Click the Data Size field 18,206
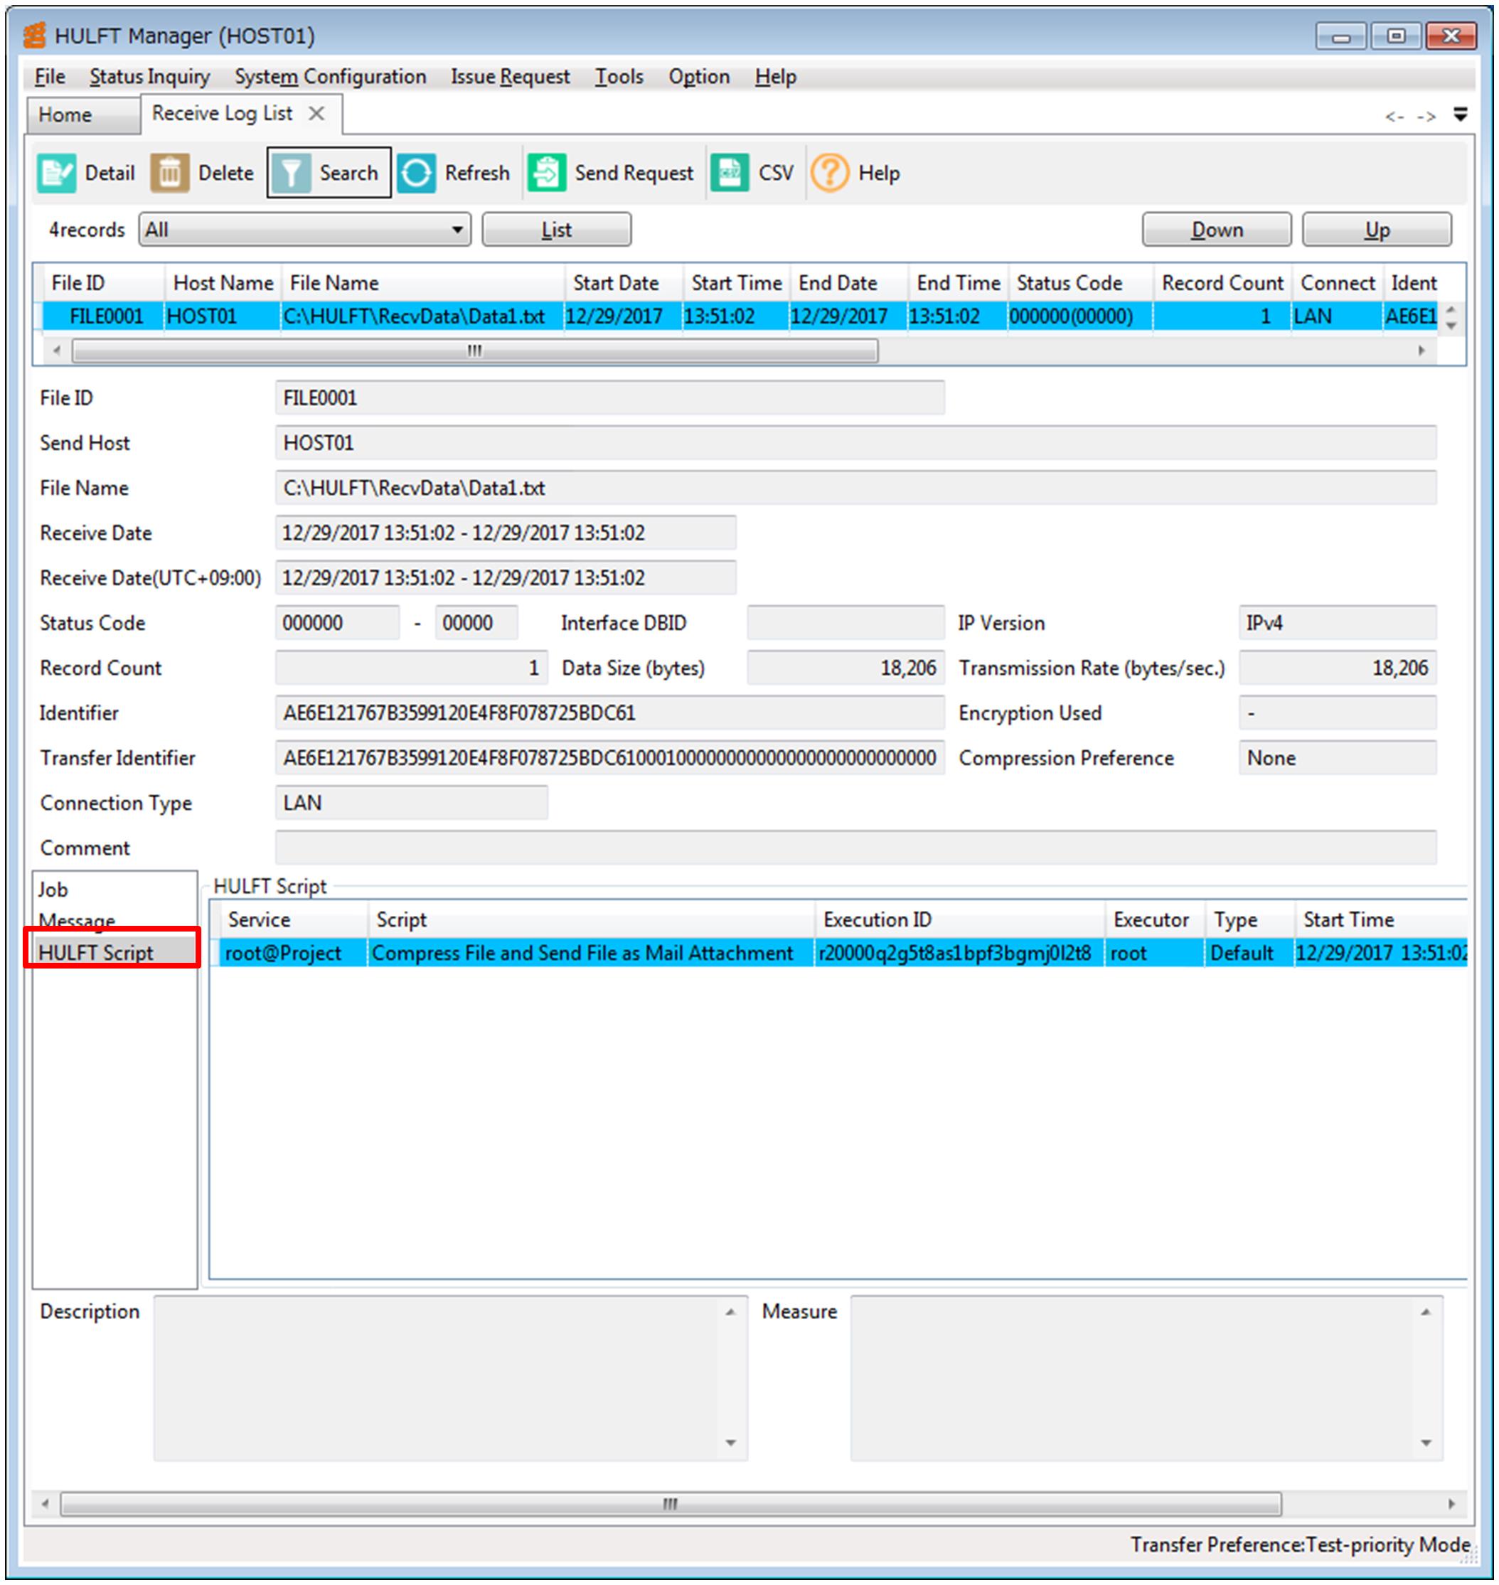Screen dimensions: 1499x1585 click(x=845, y=668)
